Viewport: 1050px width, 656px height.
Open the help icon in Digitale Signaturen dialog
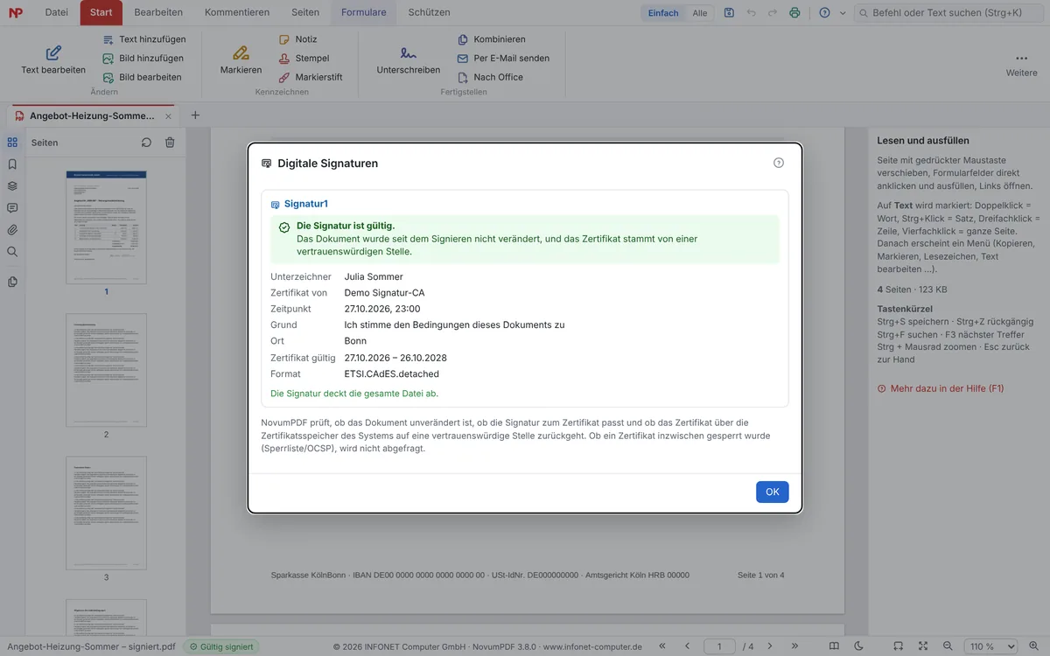point(779,163)
